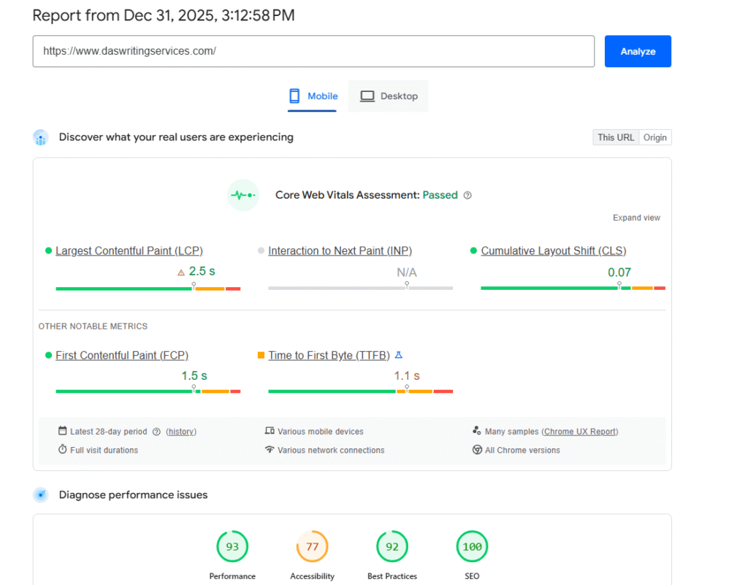This screenshot has height=585, width=748.
Task: Toggle the green status dot beside LCP
Action: point(48,251)
